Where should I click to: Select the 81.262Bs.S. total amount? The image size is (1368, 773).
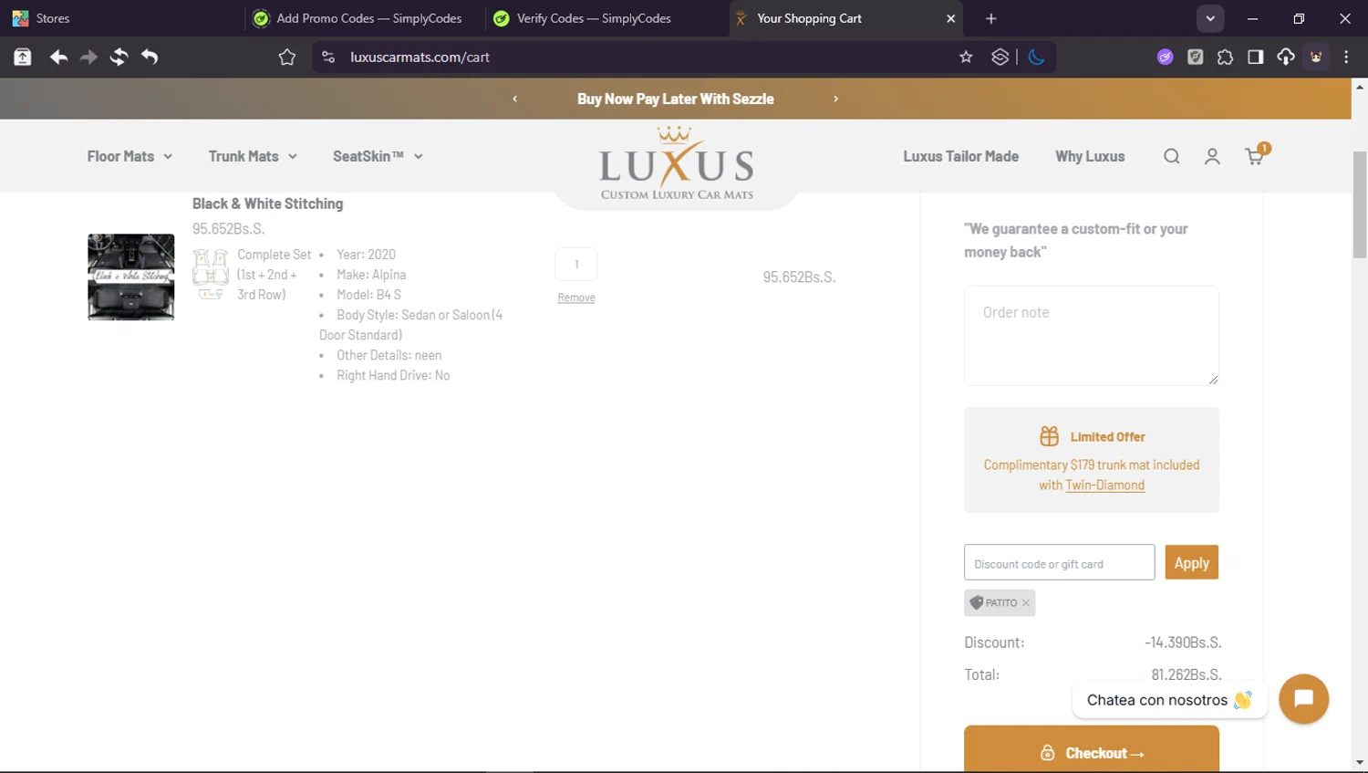click(1186, 674)
